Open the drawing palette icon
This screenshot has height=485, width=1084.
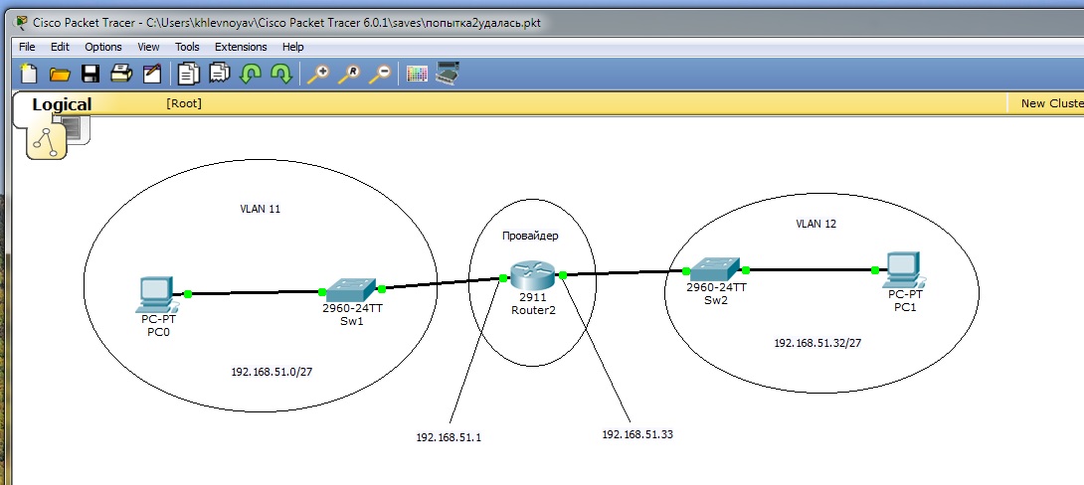(417, 74)
